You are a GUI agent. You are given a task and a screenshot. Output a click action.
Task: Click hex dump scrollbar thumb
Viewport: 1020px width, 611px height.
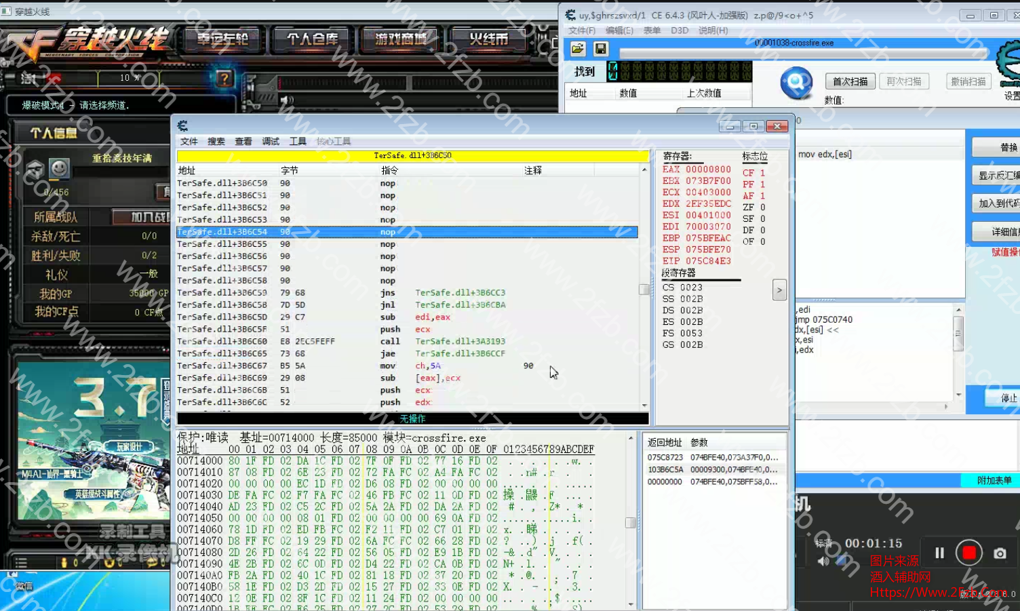tap(631, 523)
